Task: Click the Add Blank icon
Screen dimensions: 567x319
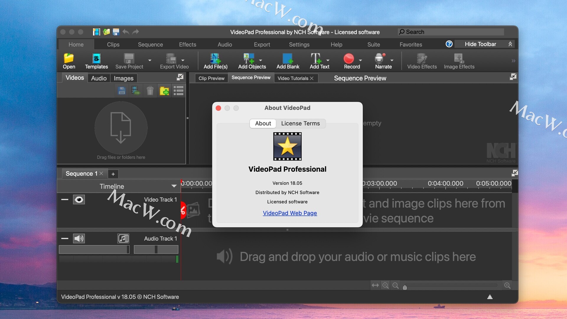Action: point(288,58)
